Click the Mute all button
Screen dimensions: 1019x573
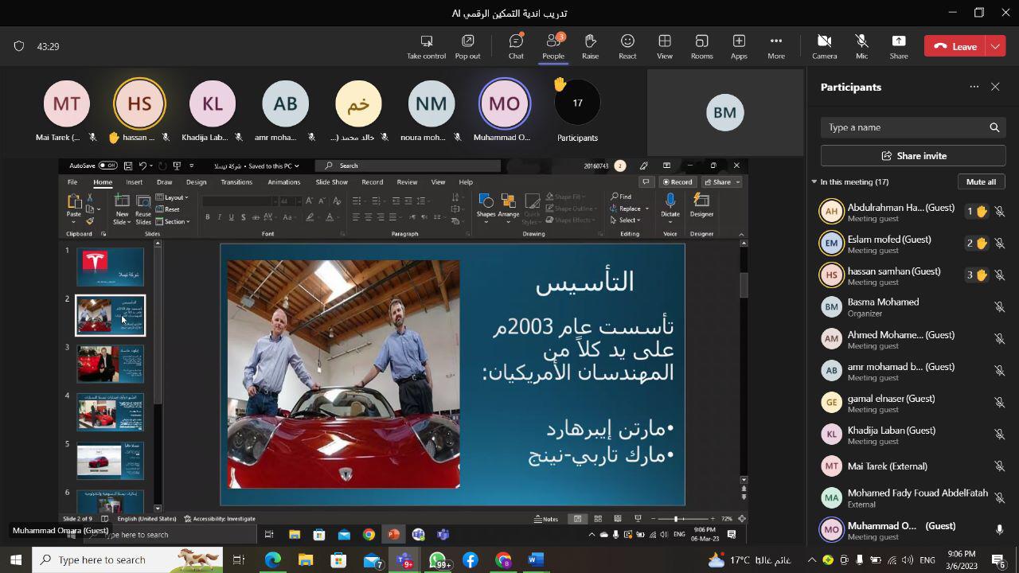pos(981,182)
